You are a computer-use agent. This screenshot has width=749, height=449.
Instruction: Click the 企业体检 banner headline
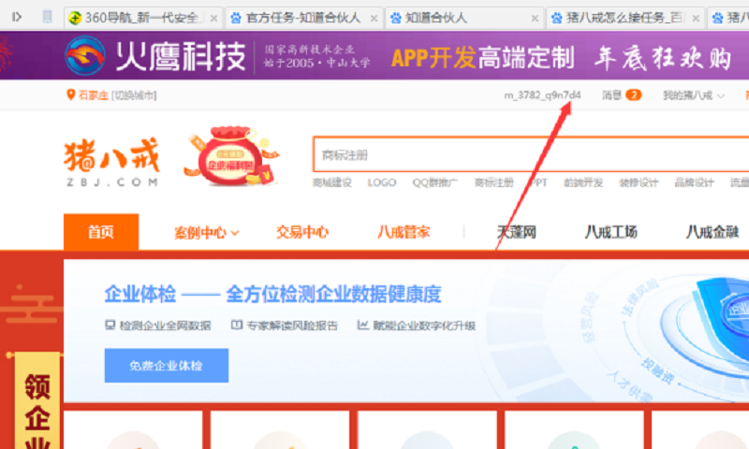[x=272, y=294]
